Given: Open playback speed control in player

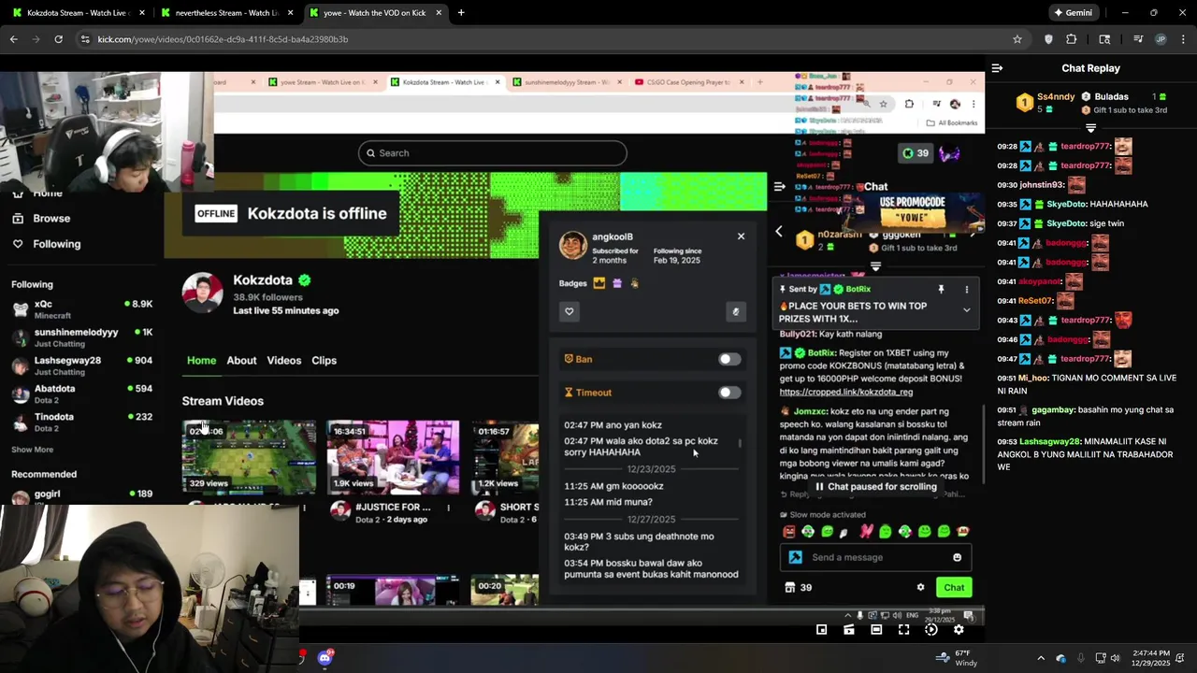Looking at the screenshot, I should pyautogui.click(x=931, y=630).
